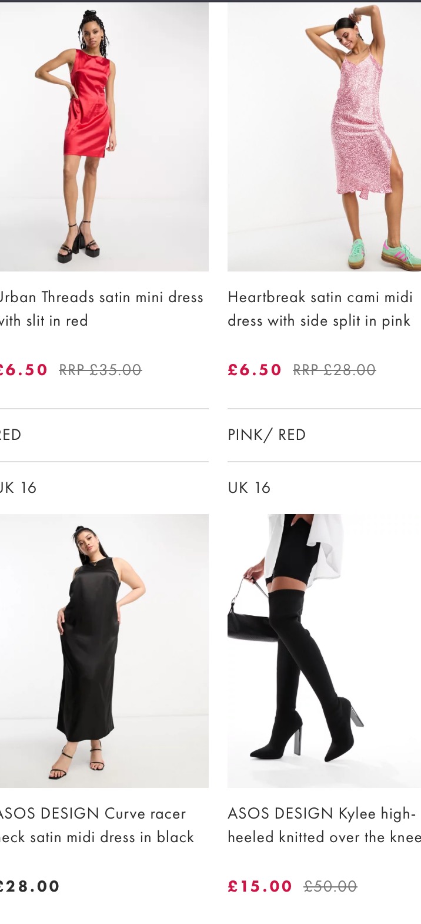This screenshot has height=924, width=421.
Task: Click ASOS DESIGN Curve racer neck dress title
Action: click(x=96, y=824)
